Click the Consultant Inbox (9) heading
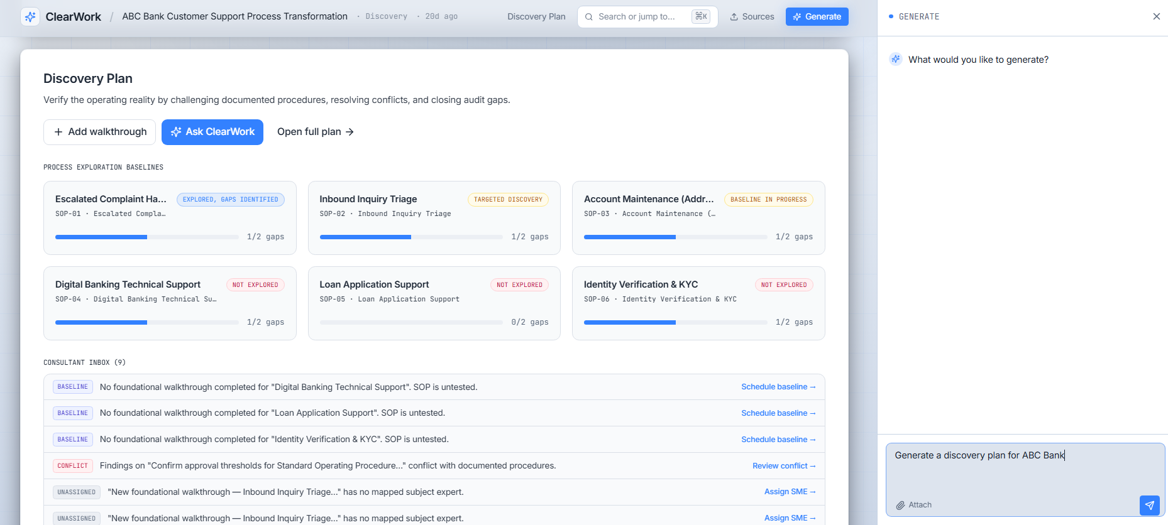Image resolution: width=1168 pixels, height=525 pixels. [x=84, y=362]
